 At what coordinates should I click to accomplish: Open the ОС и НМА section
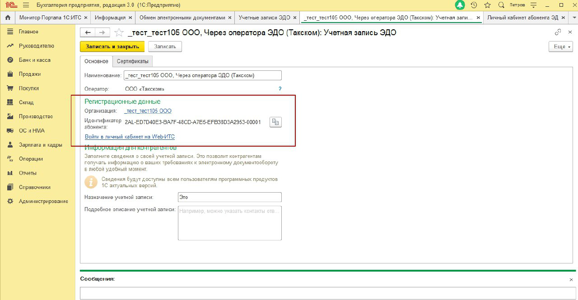tap(32, 130)
